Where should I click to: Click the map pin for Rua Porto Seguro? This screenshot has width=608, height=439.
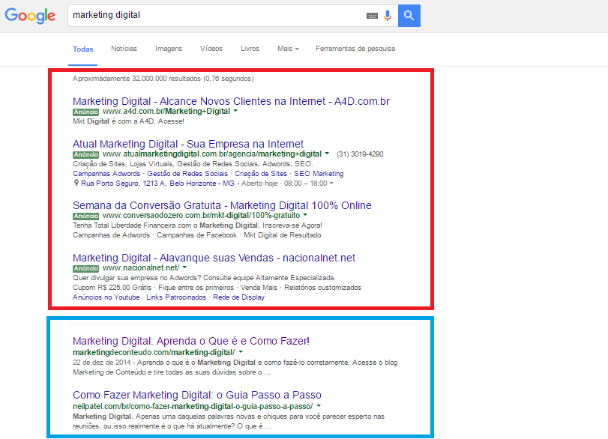pyautogui.click(x=76, y=183)
